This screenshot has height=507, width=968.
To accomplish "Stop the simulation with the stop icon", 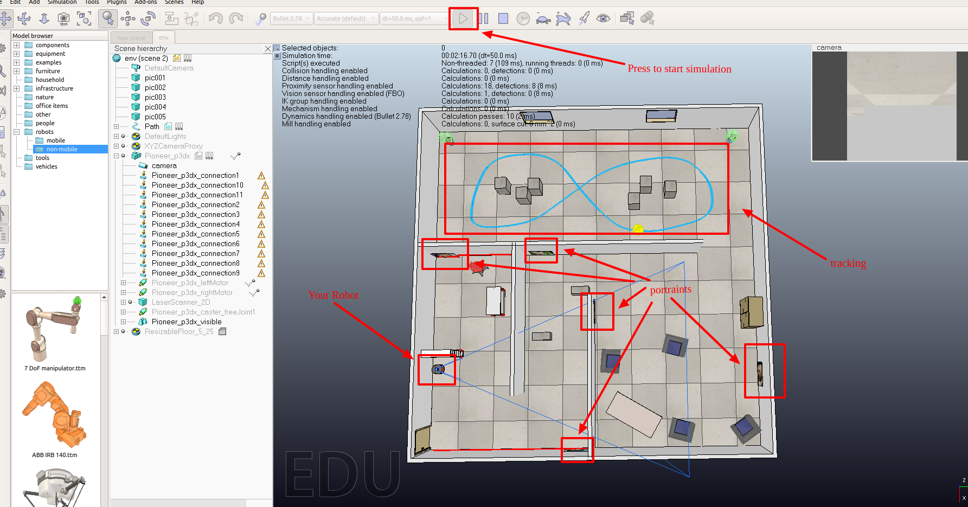I will pyautogui.click(x=503, y=18).
